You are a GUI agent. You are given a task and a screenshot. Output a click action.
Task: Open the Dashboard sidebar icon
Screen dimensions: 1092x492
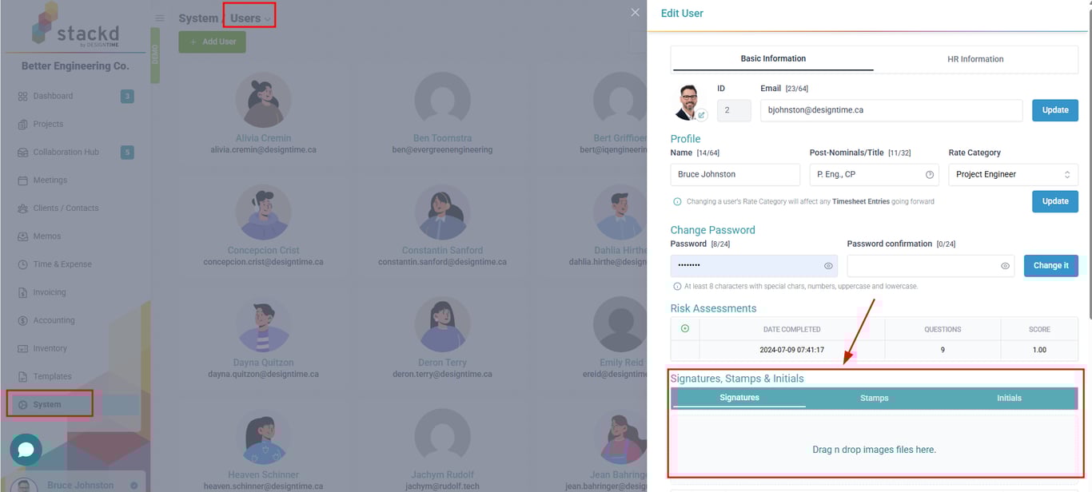coord(22,96)
